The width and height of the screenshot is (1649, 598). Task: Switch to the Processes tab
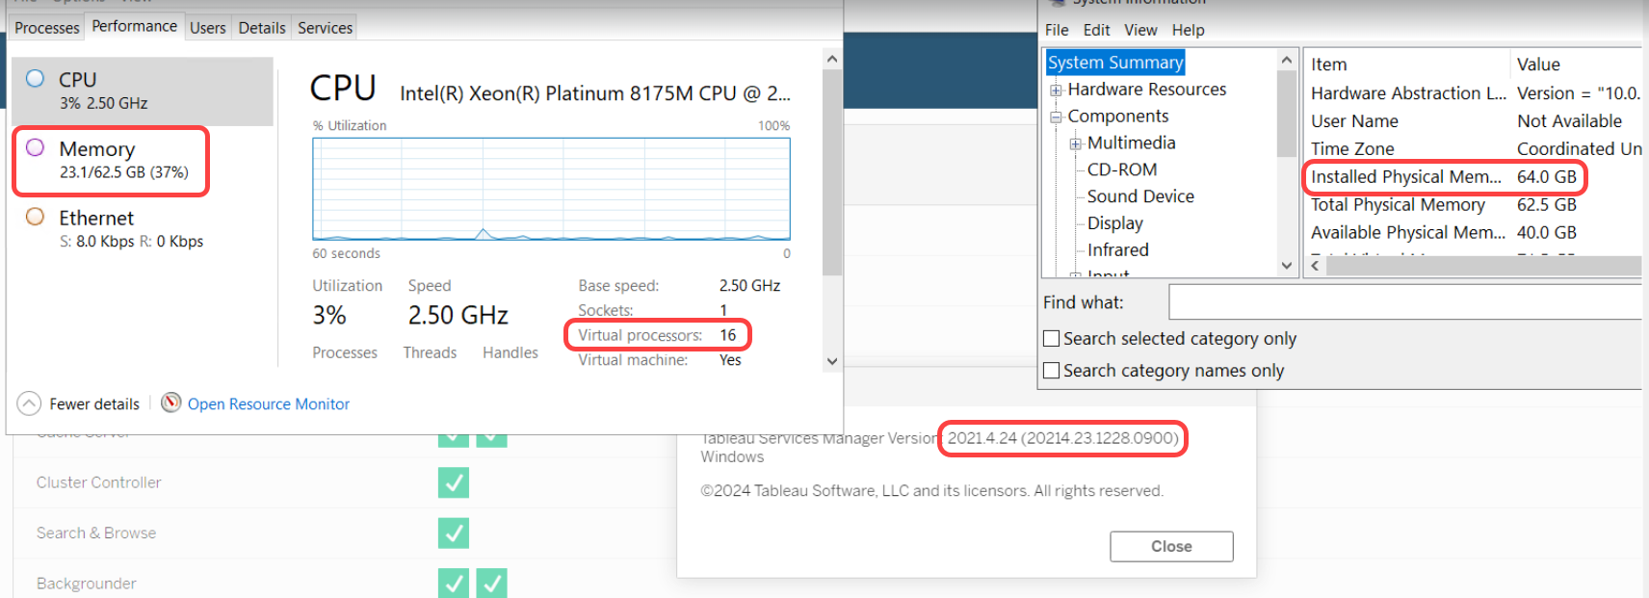(47, 28)
